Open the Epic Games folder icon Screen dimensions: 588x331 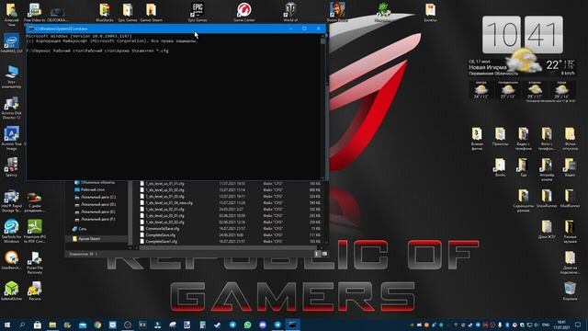coord(128,12)
